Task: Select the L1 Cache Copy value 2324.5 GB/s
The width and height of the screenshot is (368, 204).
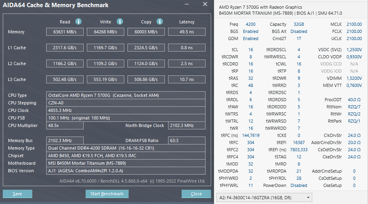Action: tap(146, 48)
